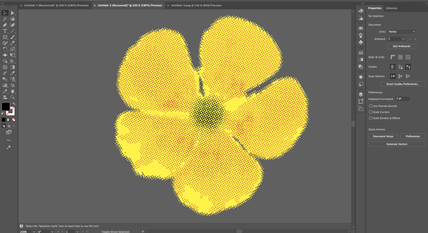Expand the Artboard number dropdown
Viewport: 428px width, 233px height.
click(x=403, y=39)
